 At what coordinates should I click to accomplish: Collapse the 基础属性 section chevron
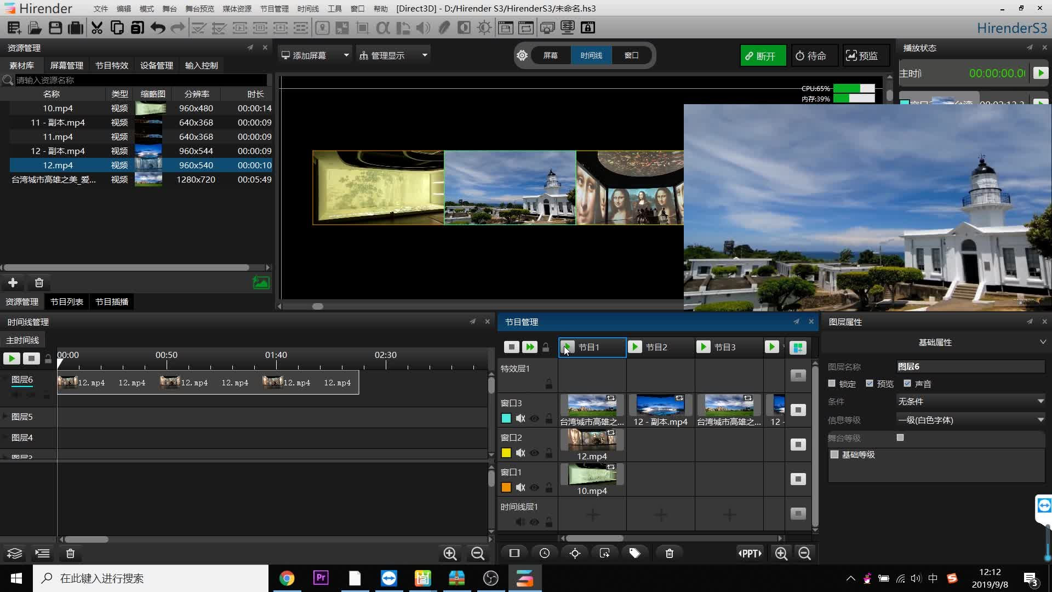[1043, 342]
